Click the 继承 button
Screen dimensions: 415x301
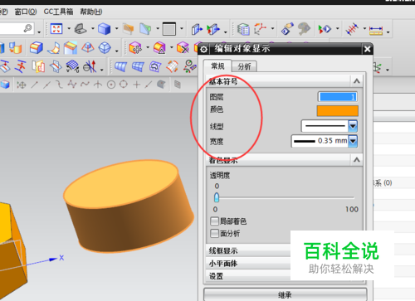[285, 294]
